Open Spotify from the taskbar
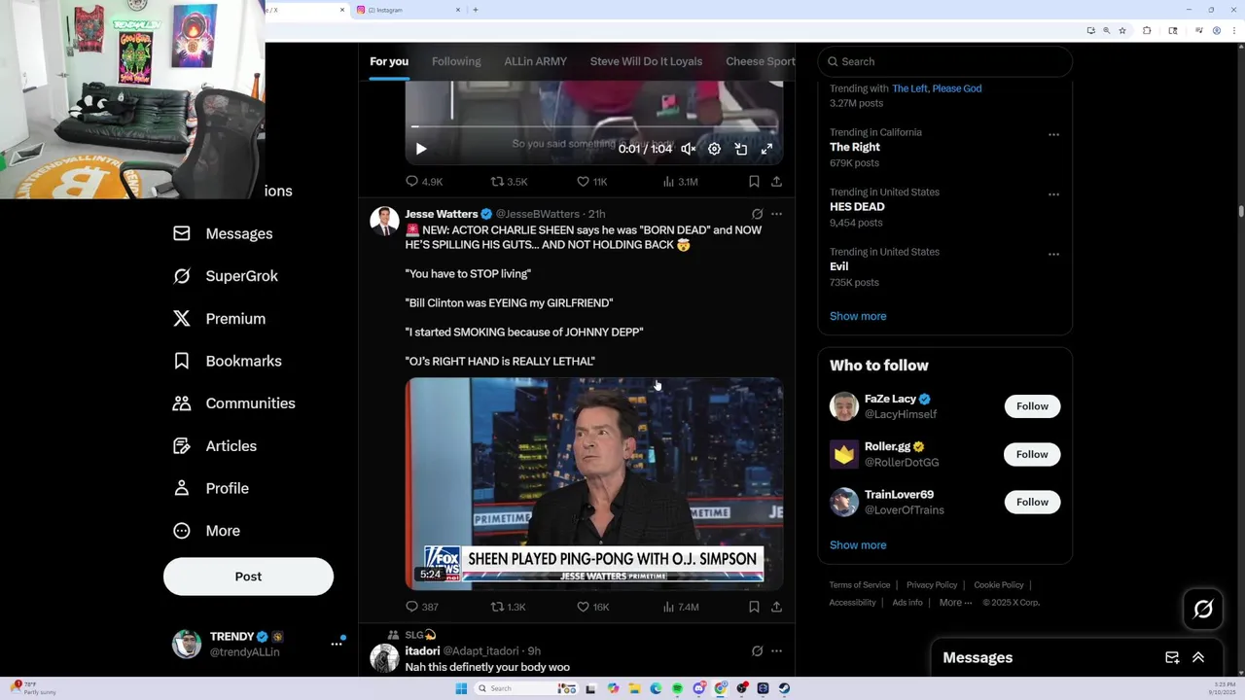Screen dimensions: 1245x700 pos(677,688)
